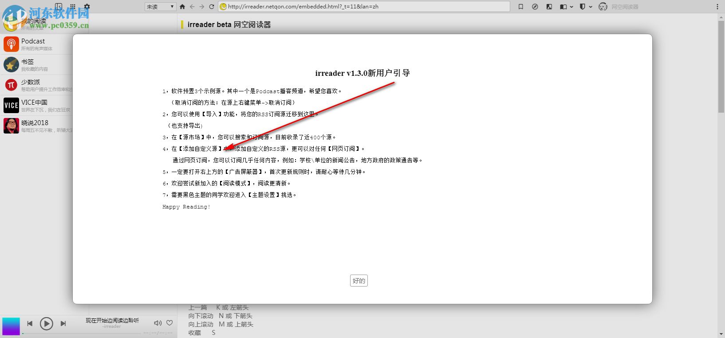
Task: Bookmark the current page icon
Action: pos(521,7)
